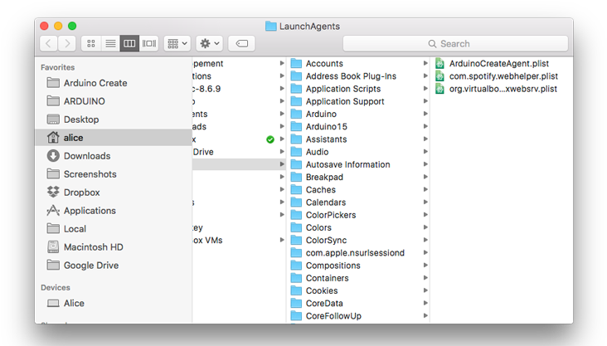The width and height of the screenshot is (607, 346).
Task: Click the alice home icon
Action: click(53, 137)
